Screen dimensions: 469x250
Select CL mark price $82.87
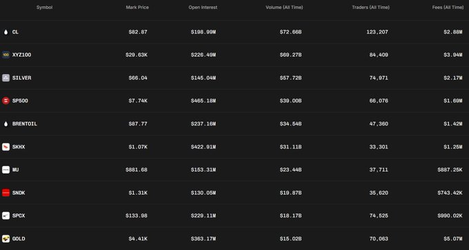(138, 32)
